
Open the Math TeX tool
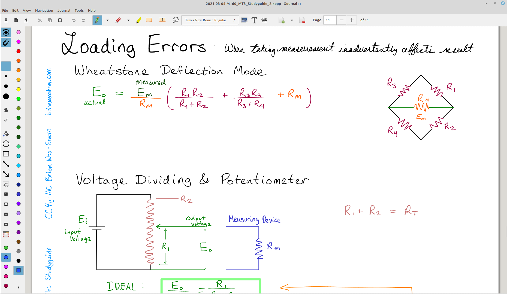264,20
